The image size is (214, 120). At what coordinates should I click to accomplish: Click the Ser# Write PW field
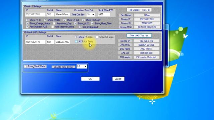click(104, 14)
